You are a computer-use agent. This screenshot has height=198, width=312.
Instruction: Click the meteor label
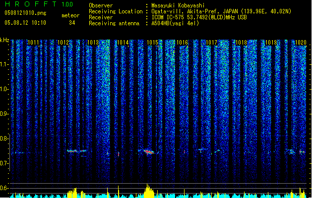(x=70, y=15)
